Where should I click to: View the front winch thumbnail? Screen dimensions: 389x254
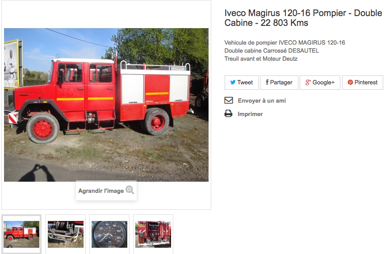click(66, 234)
